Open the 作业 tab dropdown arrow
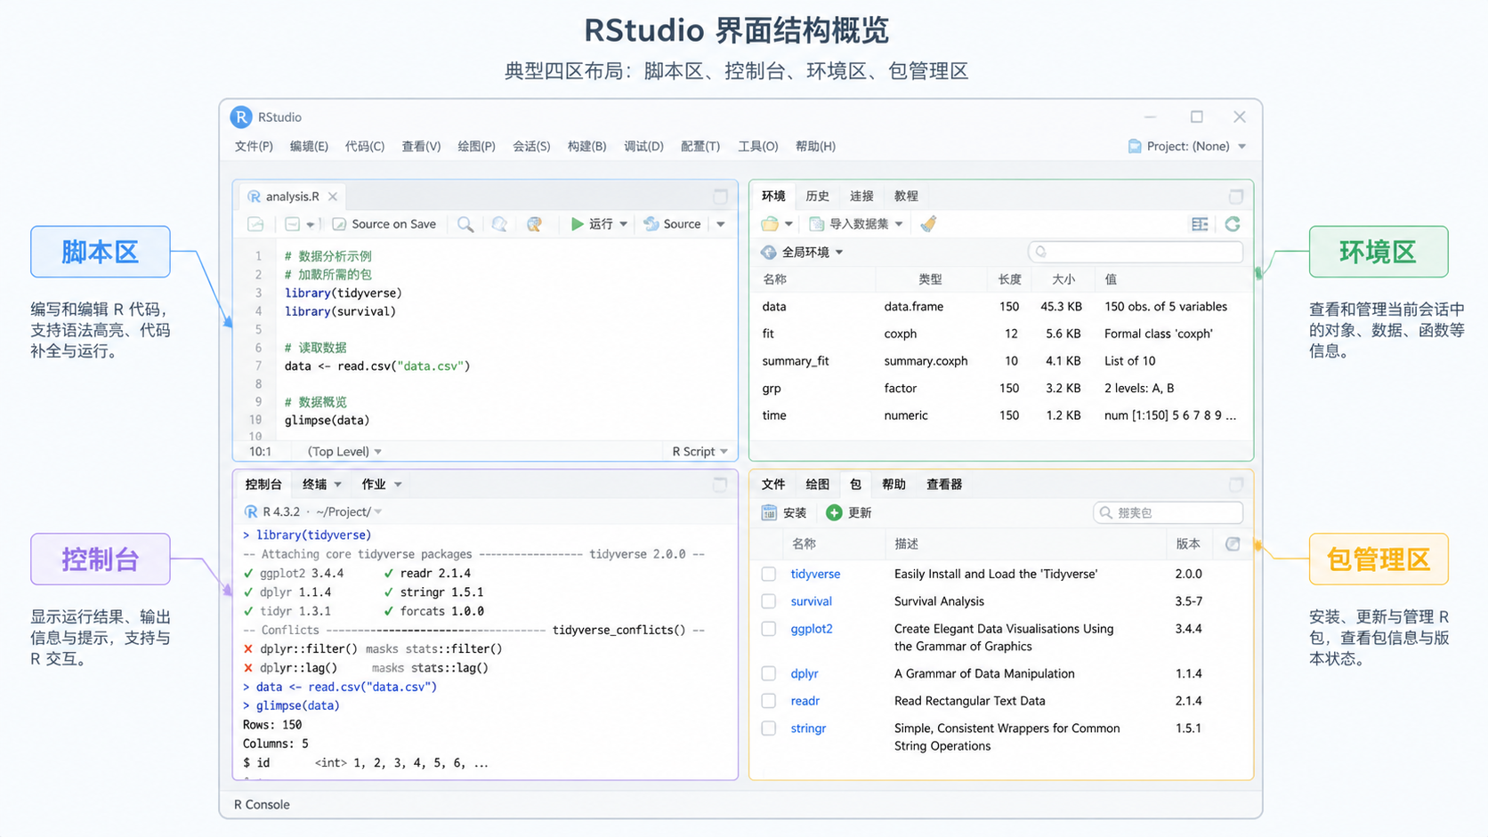Screen dimensions: 1488x837 [x=398, y=485]
